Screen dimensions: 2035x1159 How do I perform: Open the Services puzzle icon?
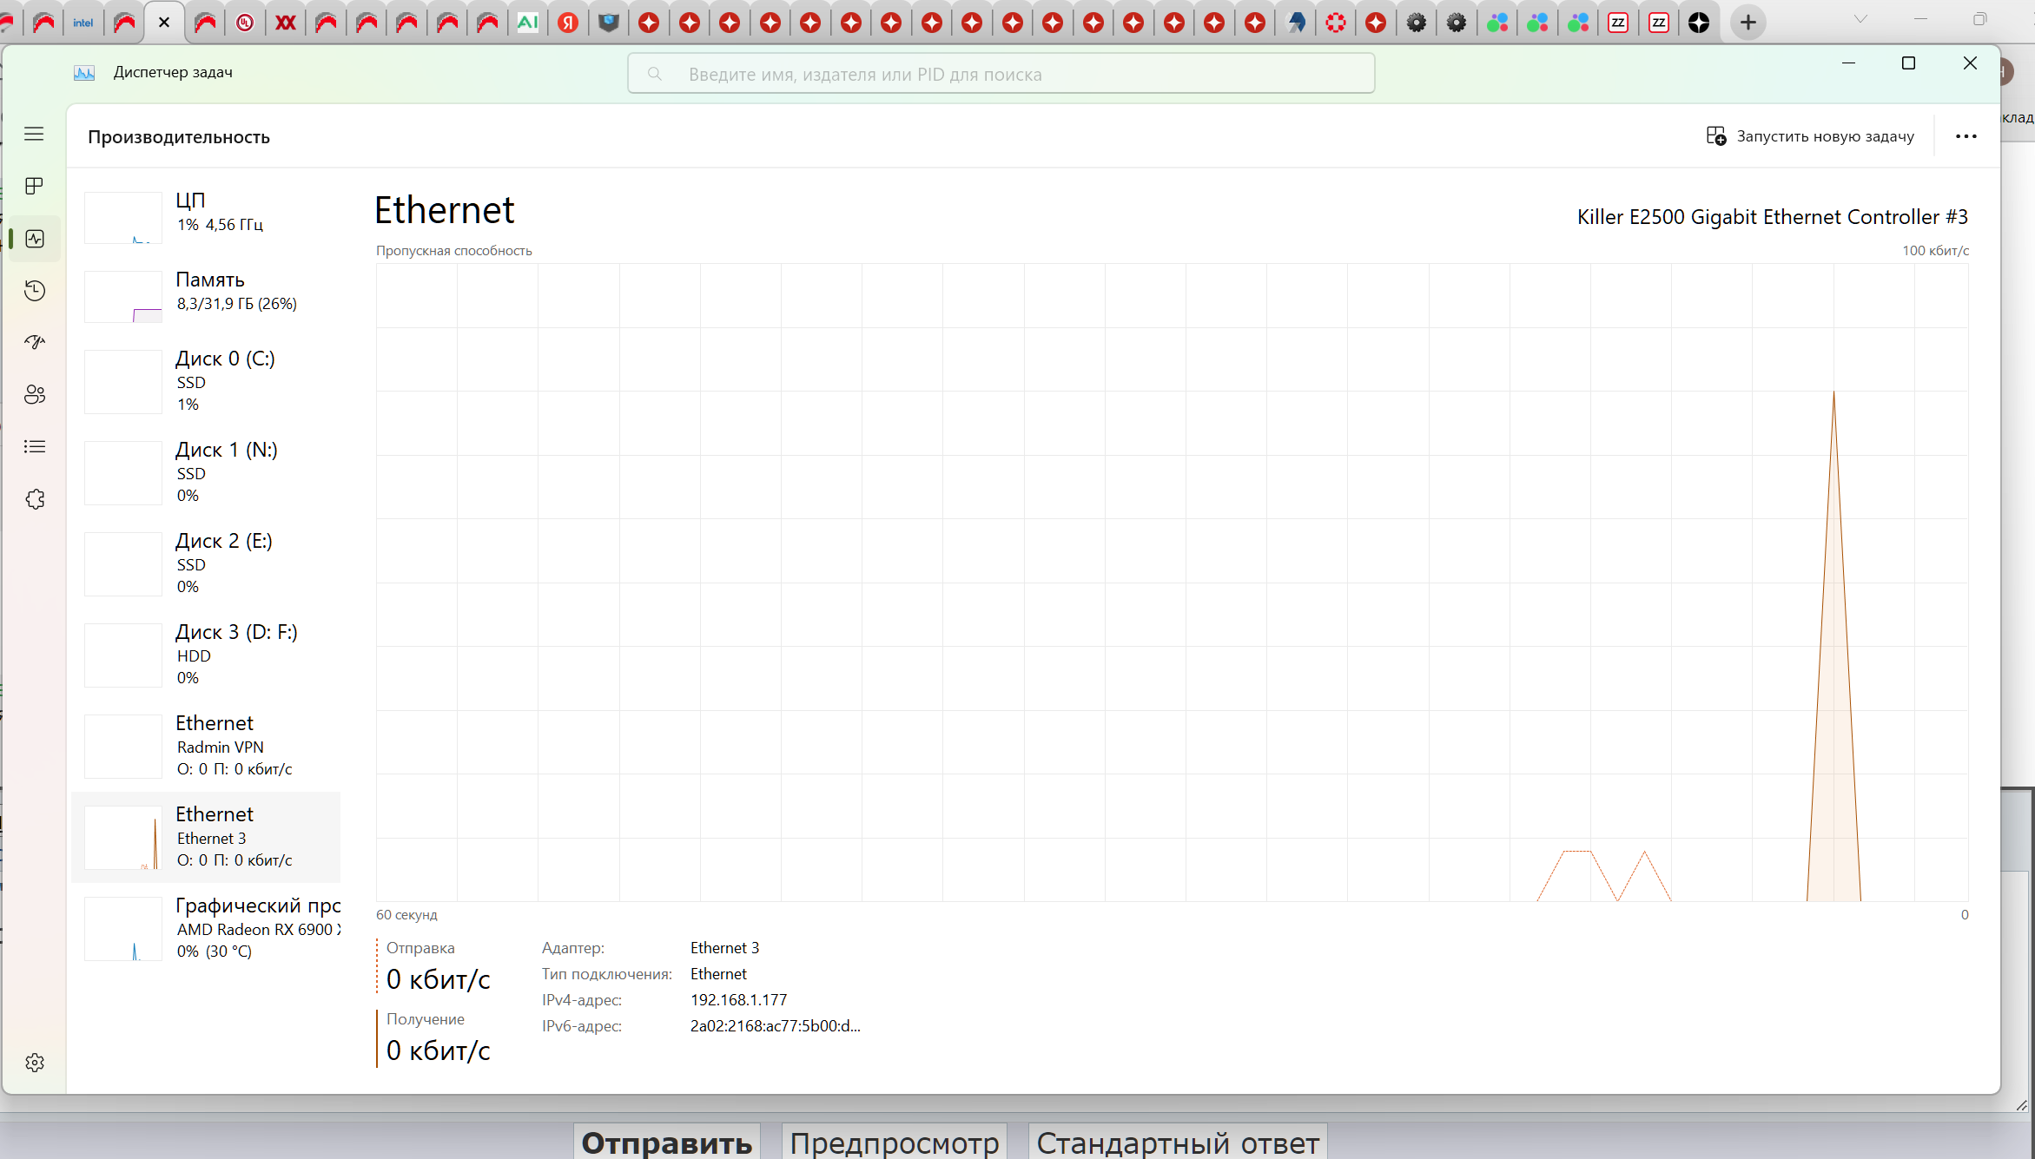(34, 499)
